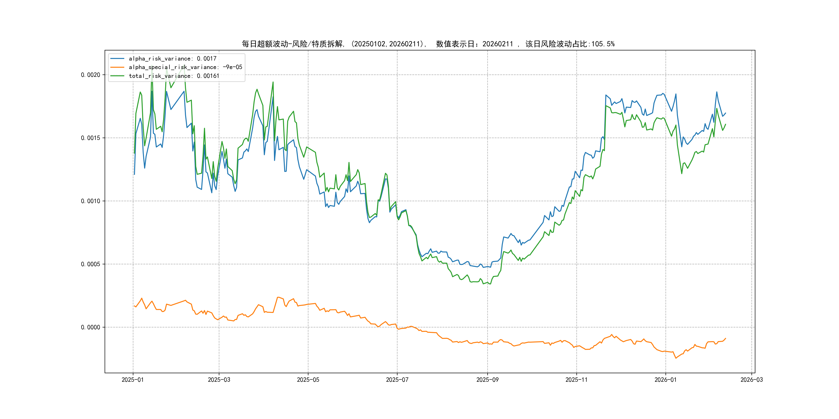Click the 0.0000 y-axis tick label
Image resolution: width=839 pixels, height=419 pixels.
coord(91,327)
